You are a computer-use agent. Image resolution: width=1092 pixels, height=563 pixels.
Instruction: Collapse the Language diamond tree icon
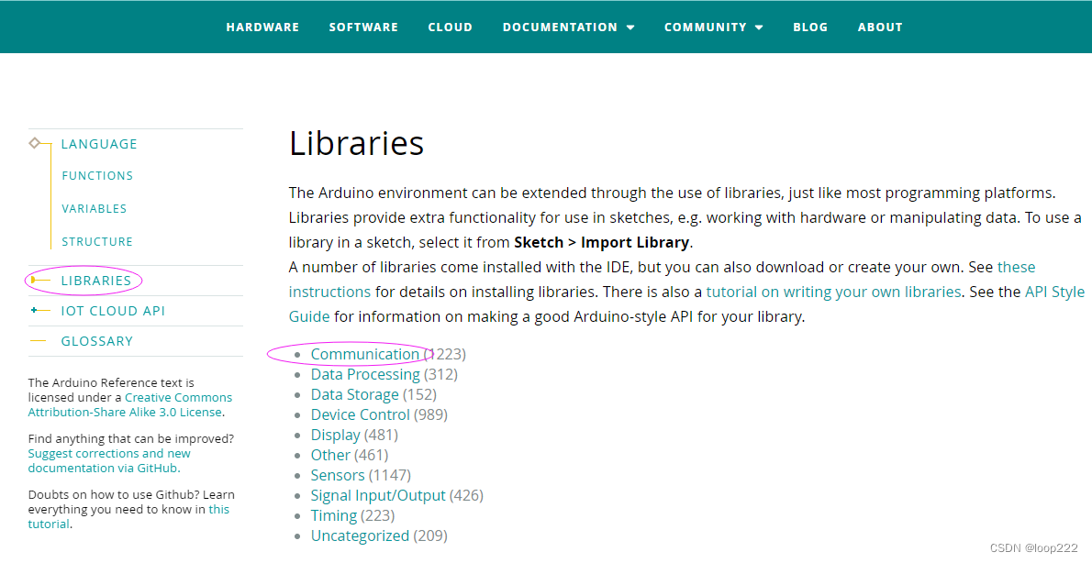(x=35, y=143)
